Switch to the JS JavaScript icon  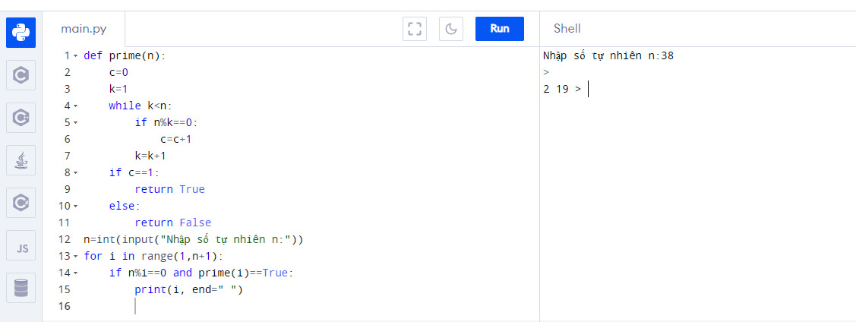click(21, 245)
